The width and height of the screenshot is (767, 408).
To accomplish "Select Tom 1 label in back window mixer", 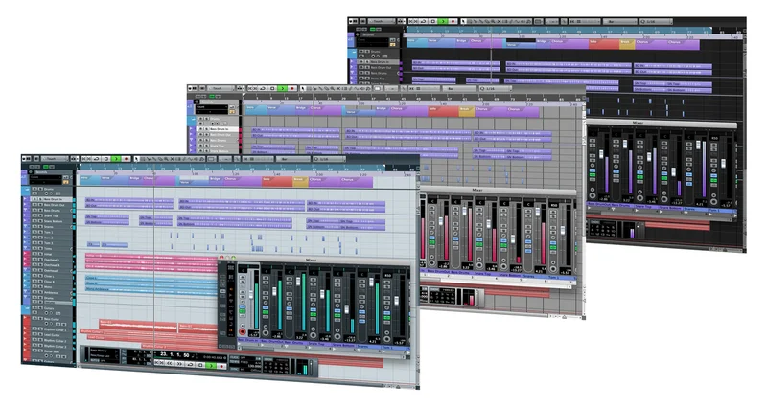I will [x=714, y=211].
